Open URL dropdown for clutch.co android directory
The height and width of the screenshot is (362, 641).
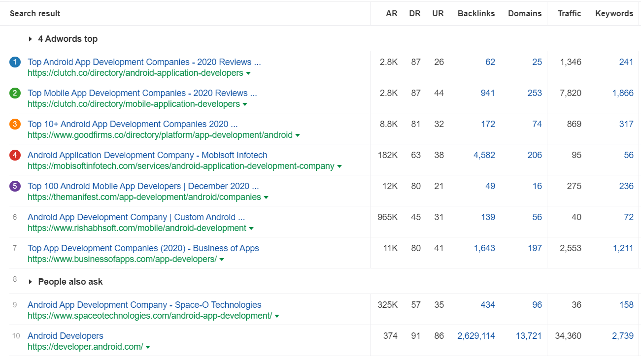coord(249,73)
